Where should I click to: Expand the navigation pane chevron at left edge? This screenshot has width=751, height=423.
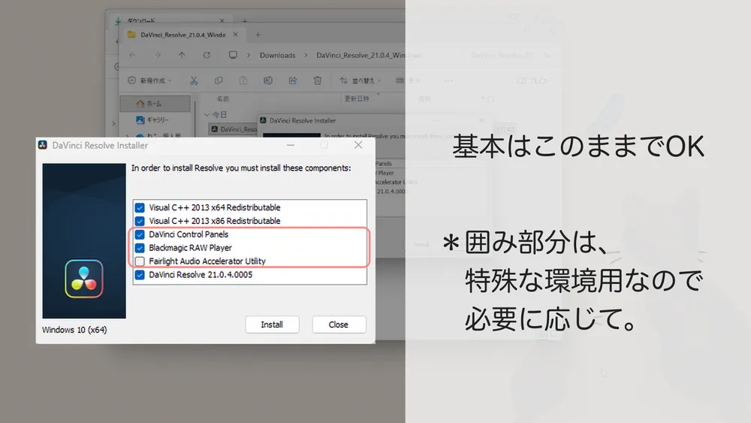point(113,124)
